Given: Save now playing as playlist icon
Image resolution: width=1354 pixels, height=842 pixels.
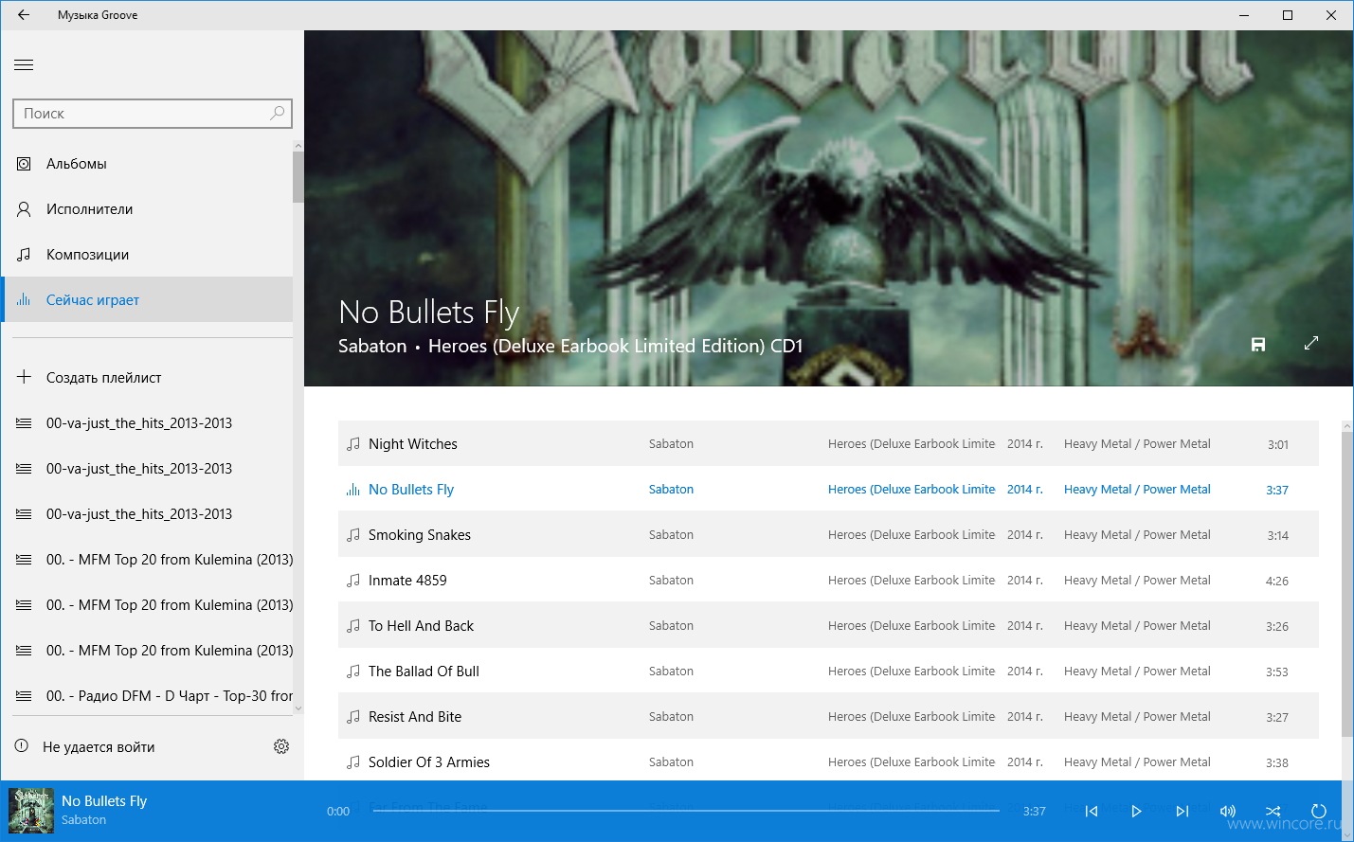Looking at the screenshot, I should [1258, 345].
